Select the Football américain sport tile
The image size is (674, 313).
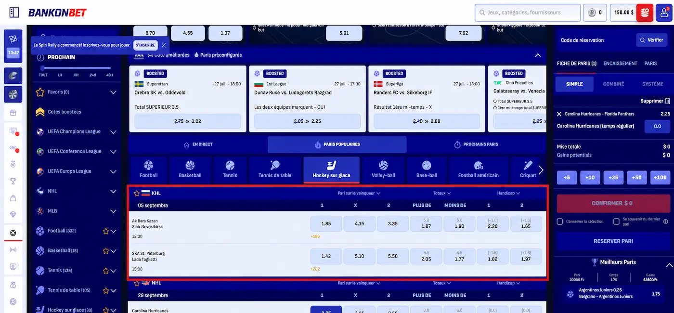click(x=479, y=170)
